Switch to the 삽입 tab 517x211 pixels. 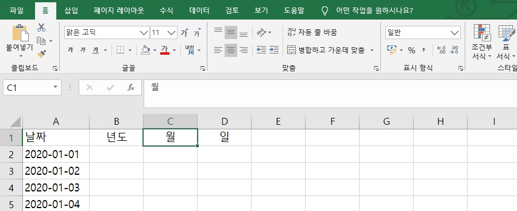coord(71,10)
